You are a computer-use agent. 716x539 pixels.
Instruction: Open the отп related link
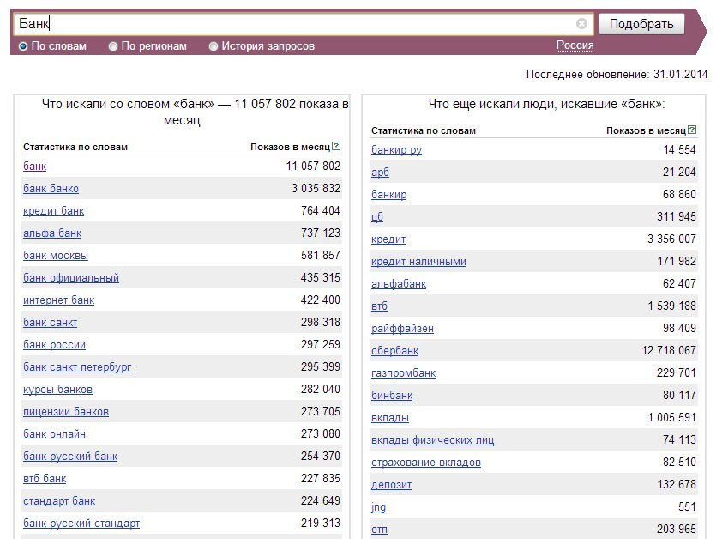coord(380,530)
